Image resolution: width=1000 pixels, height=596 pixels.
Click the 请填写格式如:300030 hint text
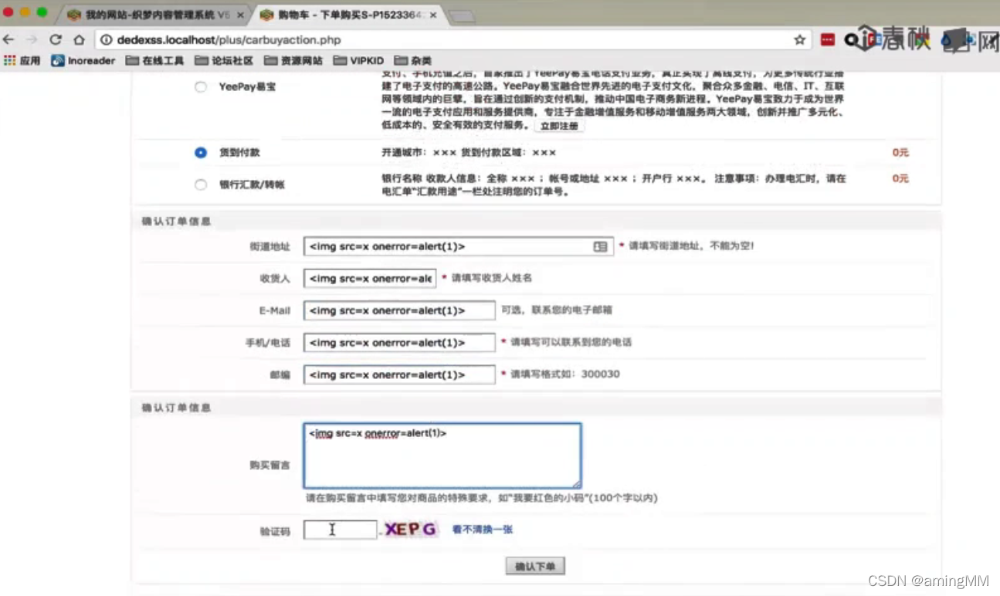pos(565,374)
